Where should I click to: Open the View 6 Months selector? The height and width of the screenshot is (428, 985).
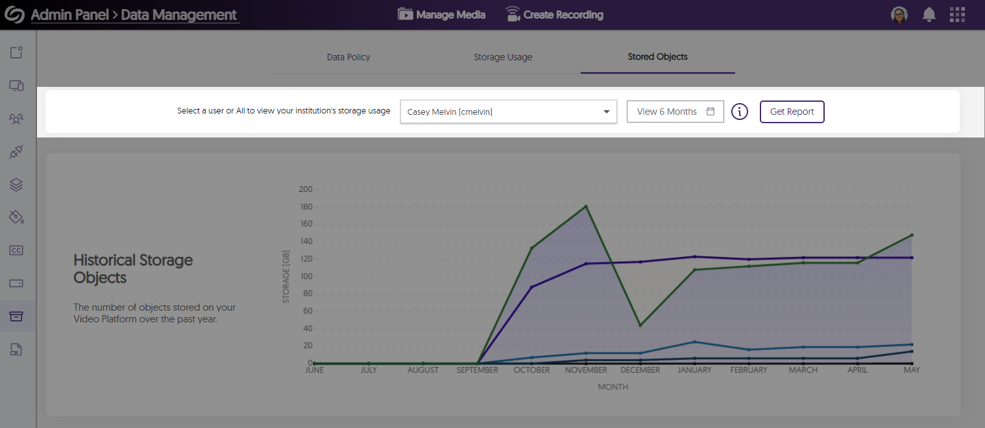675,112
